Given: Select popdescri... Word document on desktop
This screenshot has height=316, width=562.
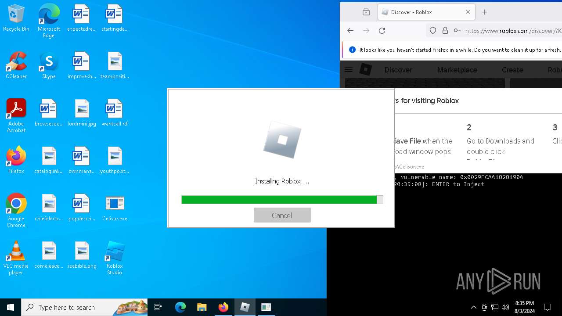Looking at the screenshot, I should pos(82,208).
